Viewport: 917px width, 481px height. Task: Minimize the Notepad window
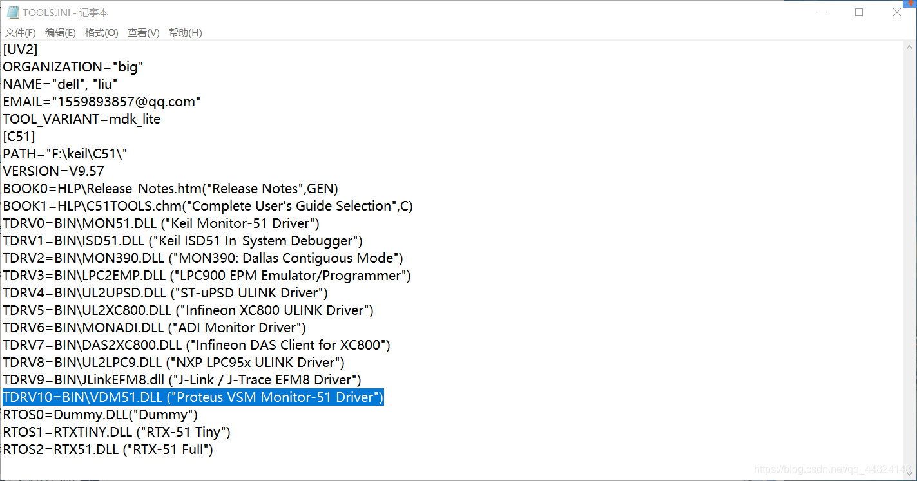tap(821, 12)
